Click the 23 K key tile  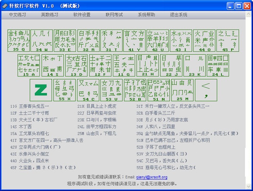point(194,65)
